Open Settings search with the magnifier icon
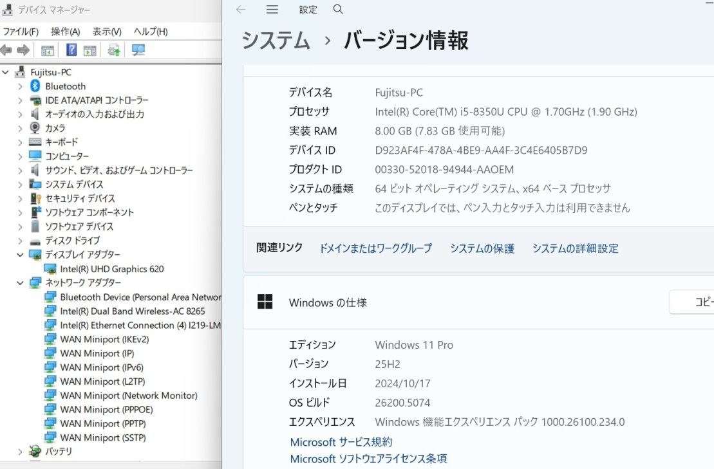The height and width of the screenshot is (469, 714). point(338,10)
